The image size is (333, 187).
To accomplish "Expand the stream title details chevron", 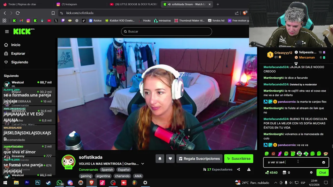I will pos(143,164).
